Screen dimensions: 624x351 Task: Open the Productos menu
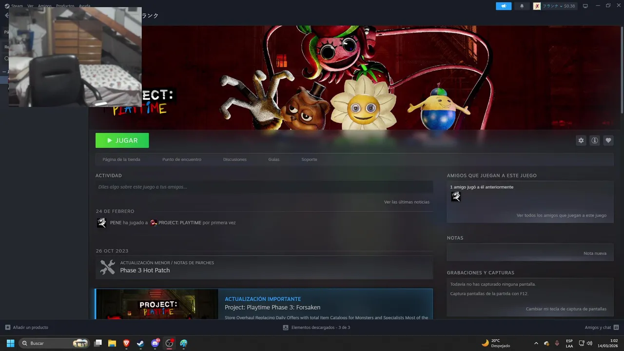point(65,6)
